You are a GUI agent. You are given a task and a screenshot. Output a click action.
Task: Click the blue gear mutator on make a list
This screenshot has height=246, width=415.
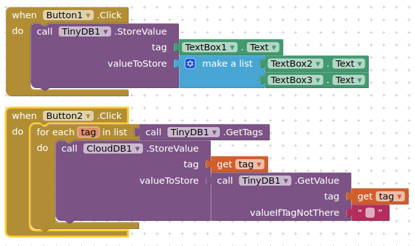click(x=190, y=64)
